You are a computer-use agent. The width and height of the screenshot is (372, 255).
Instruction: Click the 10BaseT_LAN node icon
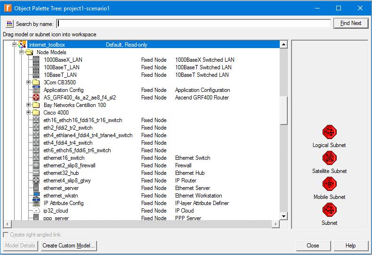click(x=36, y=75)
